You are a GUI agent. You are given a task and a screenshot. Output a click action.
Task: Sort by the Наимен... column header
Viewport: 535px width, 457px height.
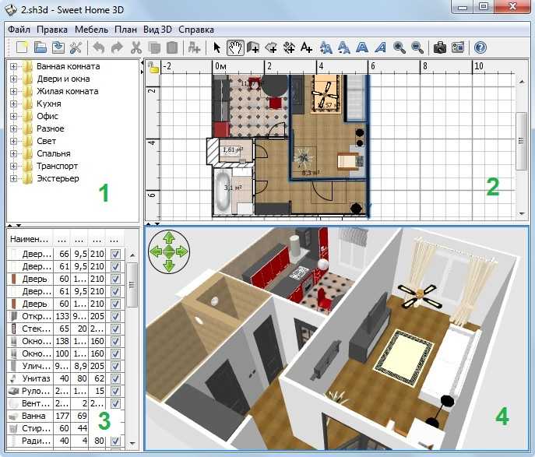tap(30, 239)
